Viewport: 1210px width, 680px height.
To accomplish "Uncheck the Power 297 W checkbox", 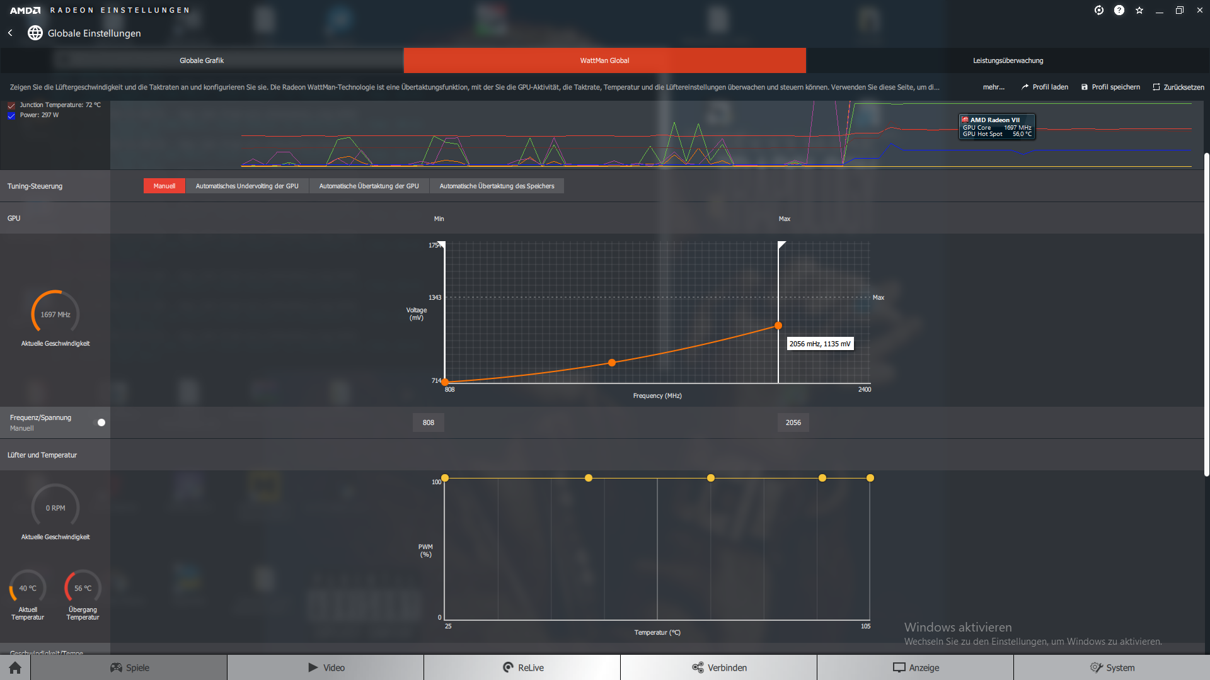I will 11,115.
